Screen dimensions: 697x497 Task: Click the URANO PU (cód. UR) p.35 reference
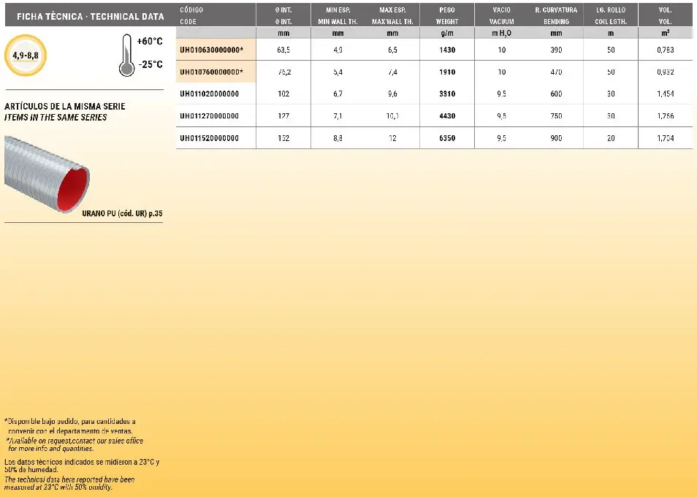point(123,214)
